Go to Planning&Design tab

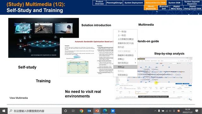114,3
